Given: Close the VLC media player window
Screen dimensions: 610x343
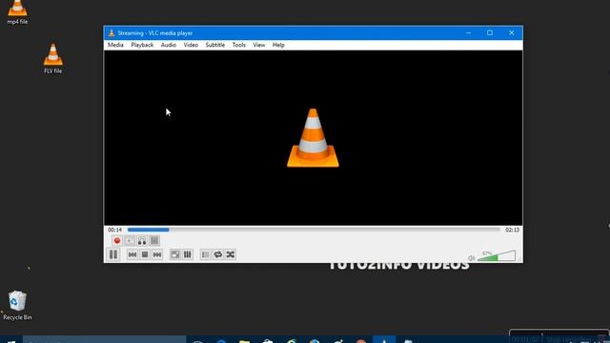Looking at the screenshot, I should 511,33.
